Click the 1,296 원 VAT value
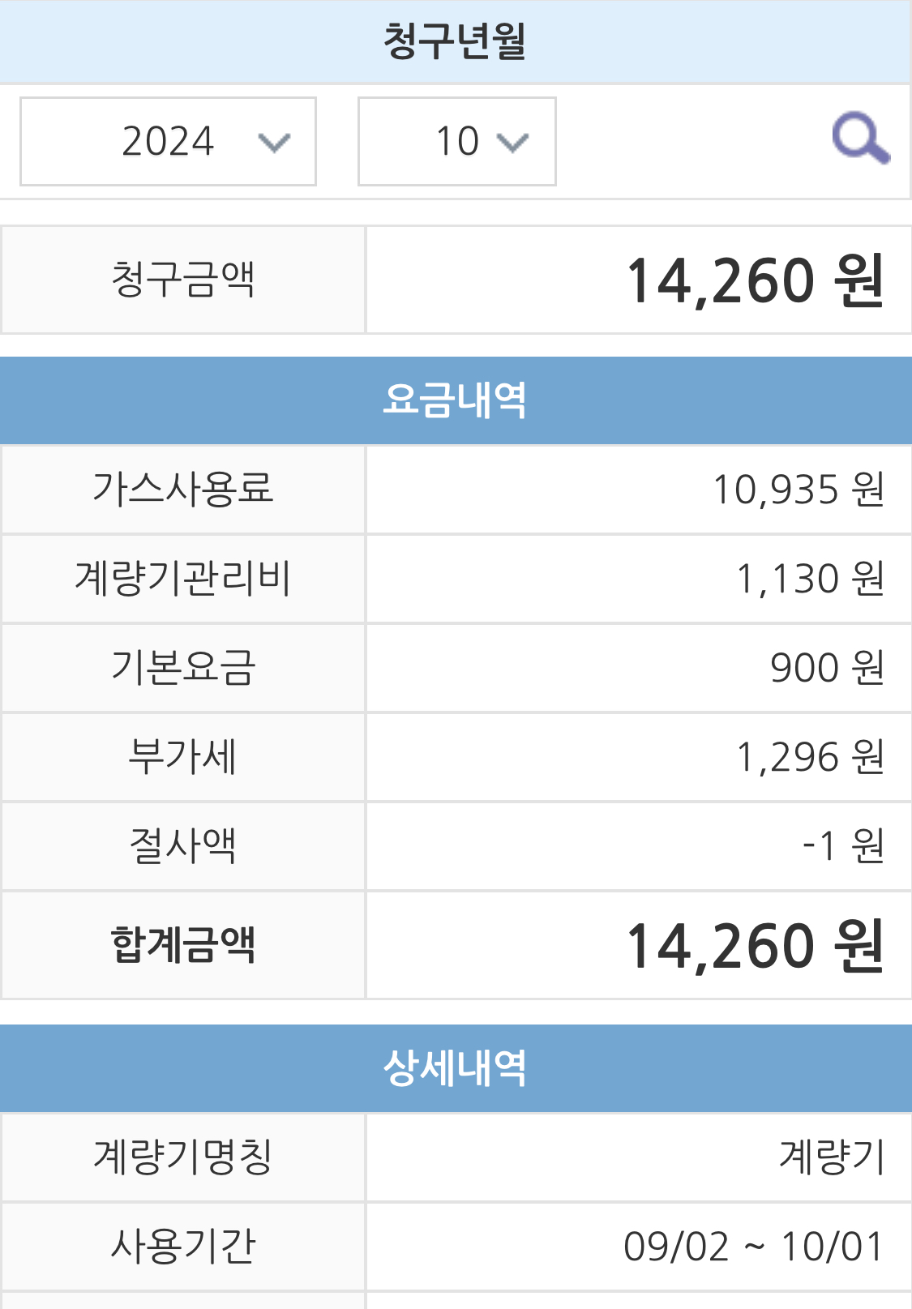Screen dimensions: 912x1309 809,757
